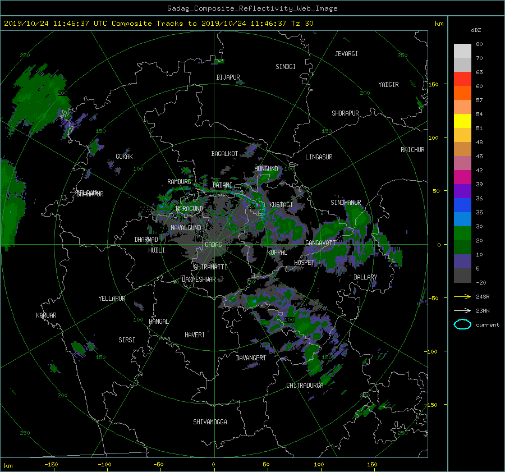
Task: Click the NARAGUND city label
Action: (189, 209)
